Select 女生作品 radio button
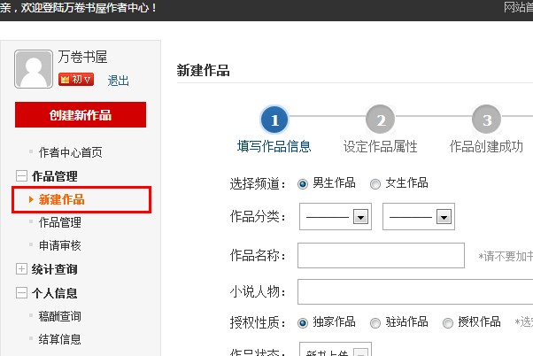The width and height of the screenshot is (533, 356). (375, 183)
